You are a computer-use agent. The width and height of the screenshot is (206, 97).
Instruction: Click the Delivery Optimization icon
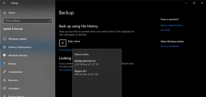coord(4,47)
